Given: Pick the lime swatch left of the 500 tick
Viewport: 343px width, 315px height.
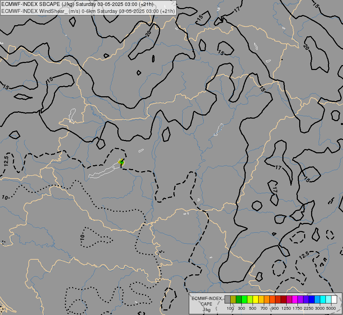Looking at the screenshot, I should point(250,300).
